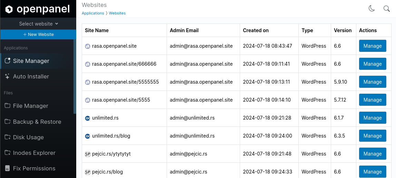The height and width of the screenshot is (178, 396).
Task: Click the Files sidebar section label
Action: (8, 93)
